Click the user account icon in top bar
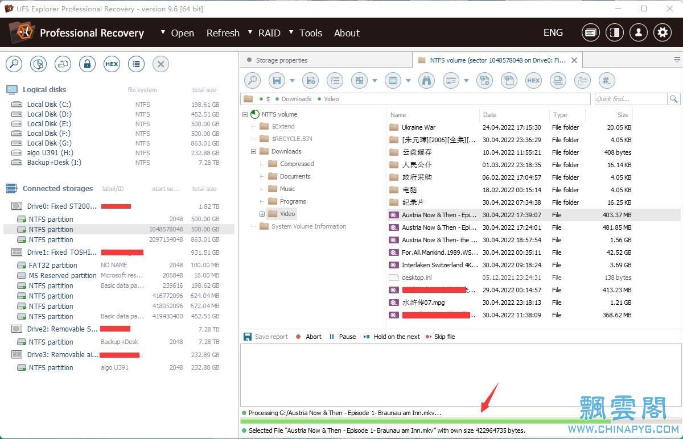 pos(639,32)
